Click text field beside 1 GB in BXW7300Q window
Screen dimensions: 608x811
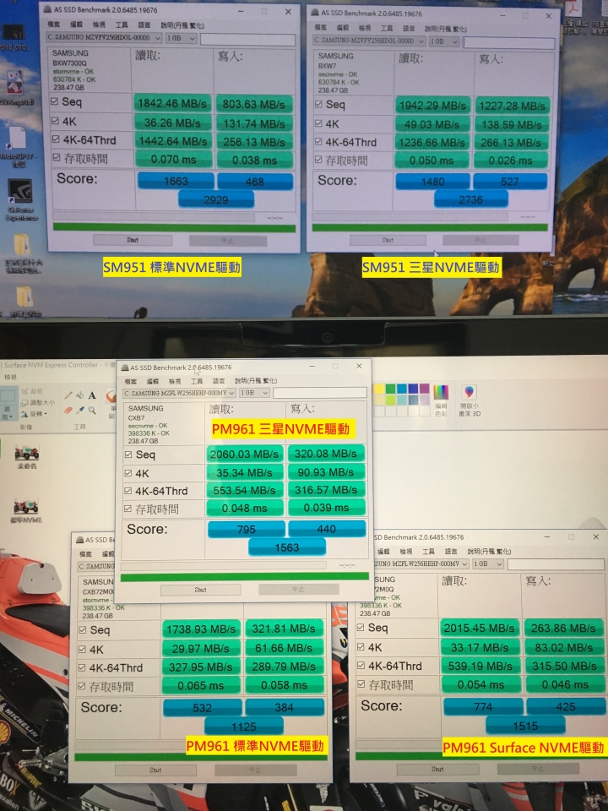tap(248, 39)
